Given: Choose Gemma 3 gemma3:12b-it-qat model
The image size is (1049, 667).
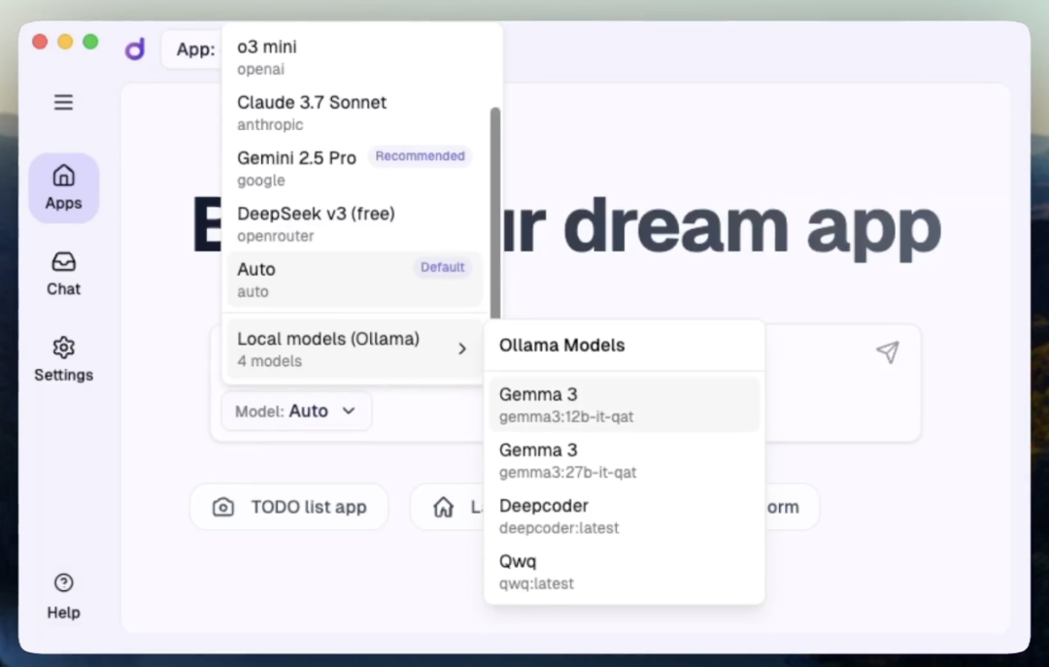Looking at the screenshot, I should (625, 404).
